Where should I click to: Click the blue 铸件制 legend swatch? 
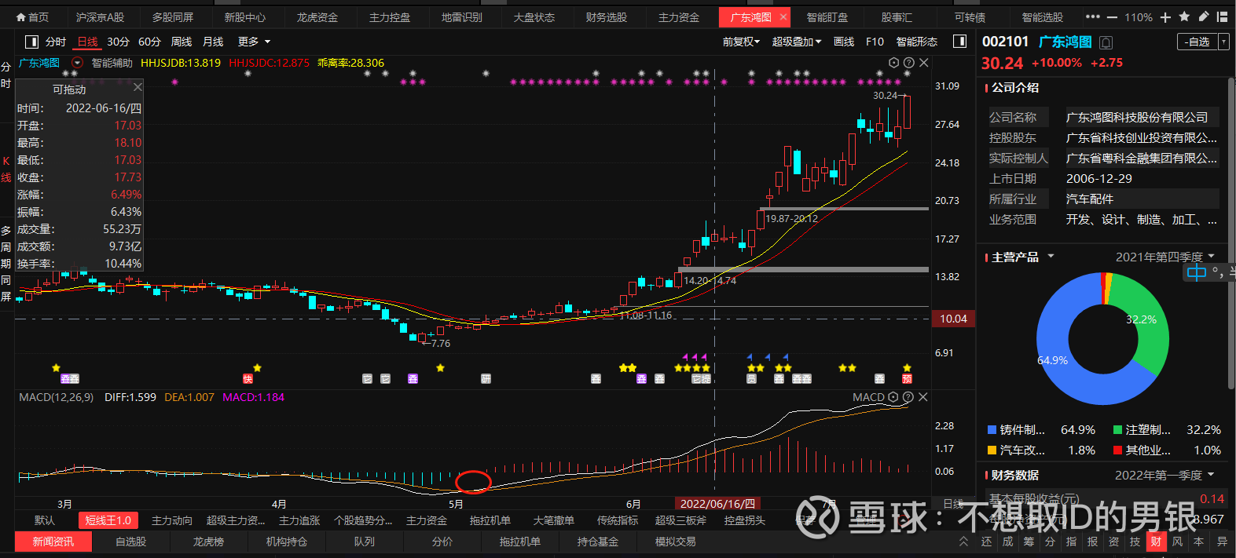click(x=992, y=429)
